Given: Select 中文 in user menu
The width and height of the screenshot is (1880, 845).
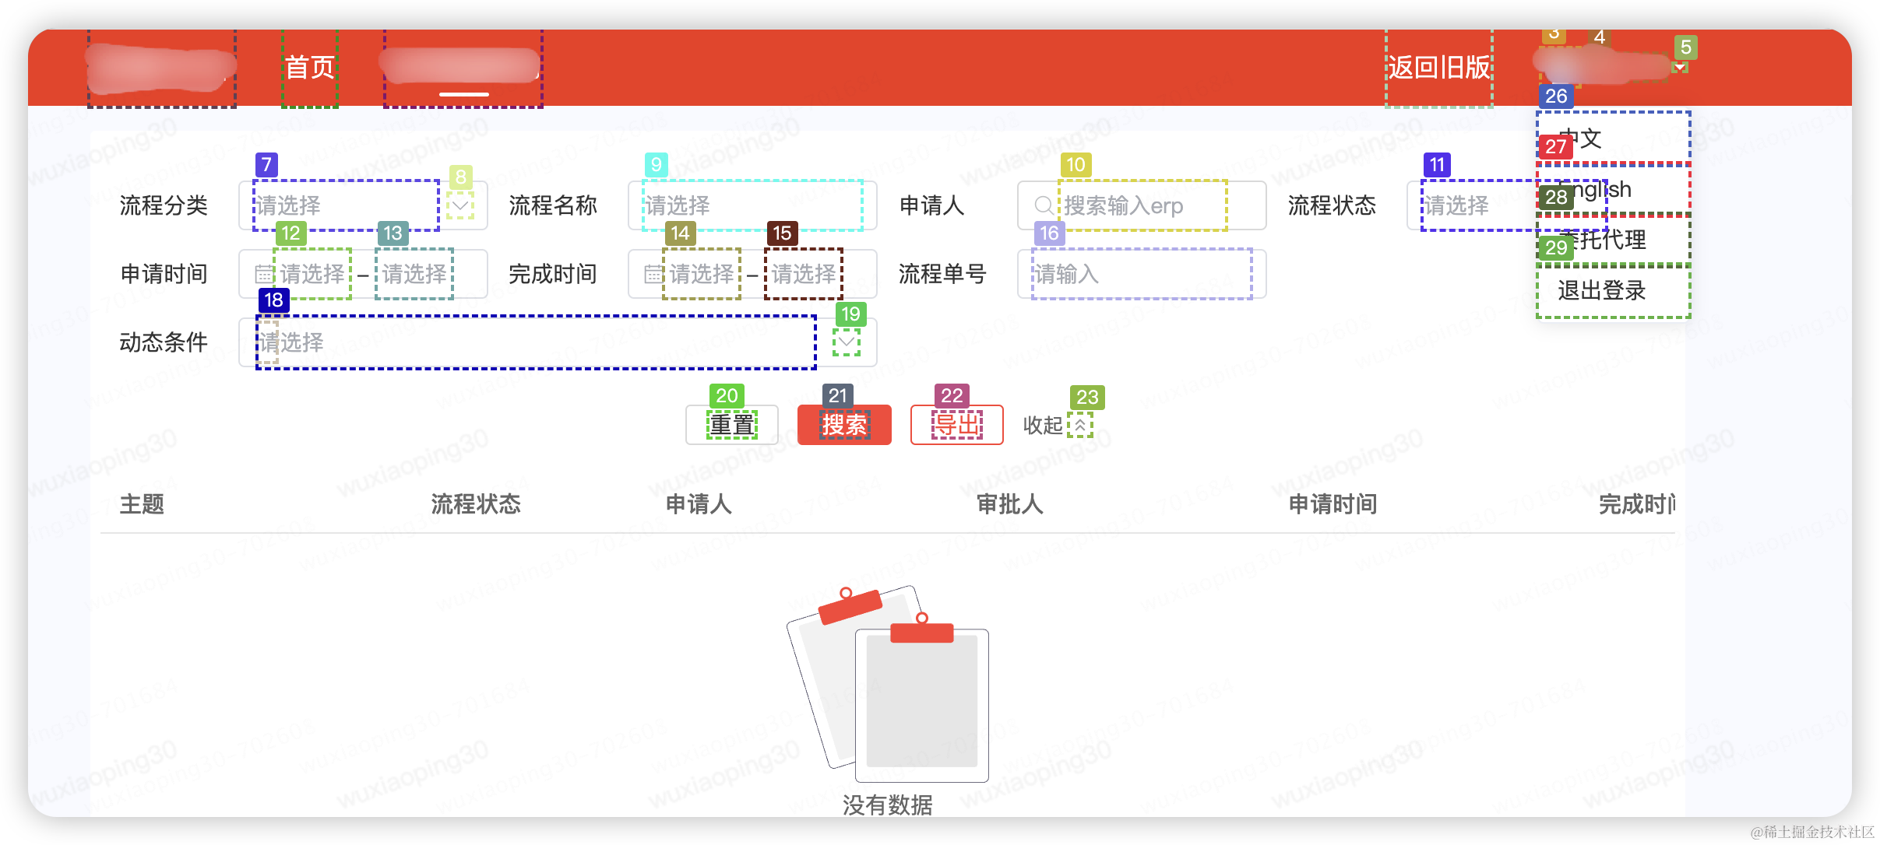Looking at the screenshot, I should click(1612, 138).
